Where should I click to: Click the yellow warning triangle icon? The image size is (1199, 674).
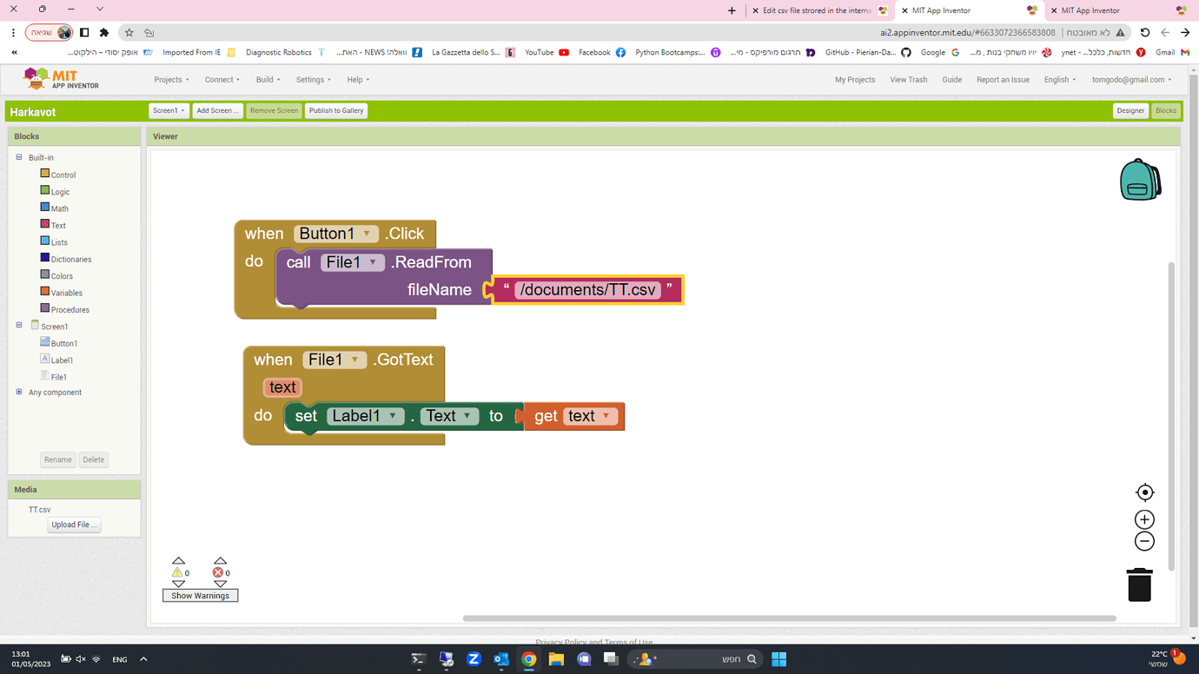click(177, 572)
